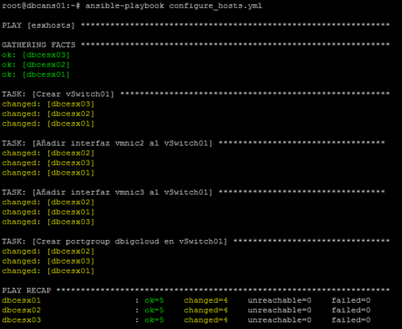402x329 pixels.
Task: Select the TASK: [Crear vSwitch01] header
Action: coord(196,94)
